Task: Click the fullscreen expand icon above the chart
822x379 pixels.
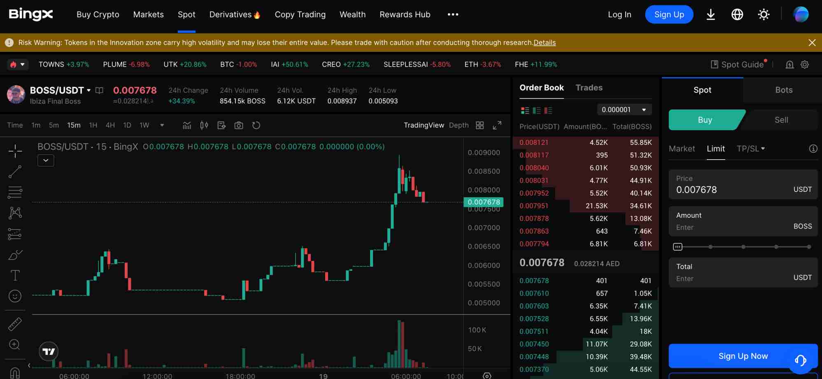Action: tap(497, 125)
